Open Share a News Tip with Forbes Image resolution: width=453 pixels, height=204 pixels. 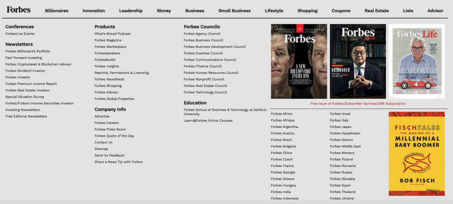coord(119,162)
